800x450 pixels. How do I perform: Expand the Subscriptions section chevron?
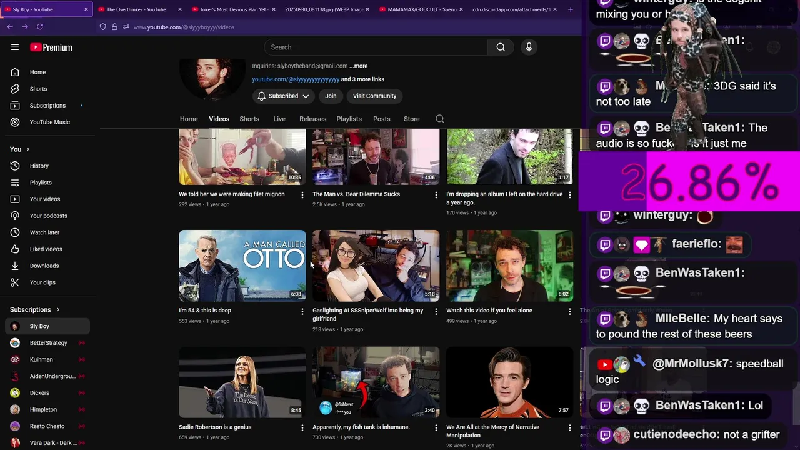click(58, 310)
